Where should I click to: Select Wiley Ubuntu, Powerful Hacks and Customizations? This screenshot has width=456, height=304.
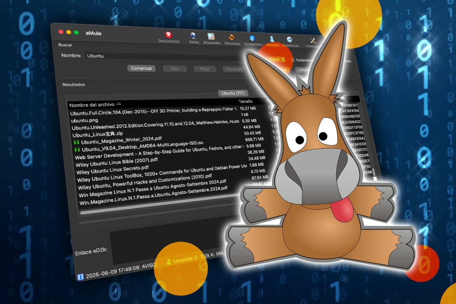(x=145, y=182)
